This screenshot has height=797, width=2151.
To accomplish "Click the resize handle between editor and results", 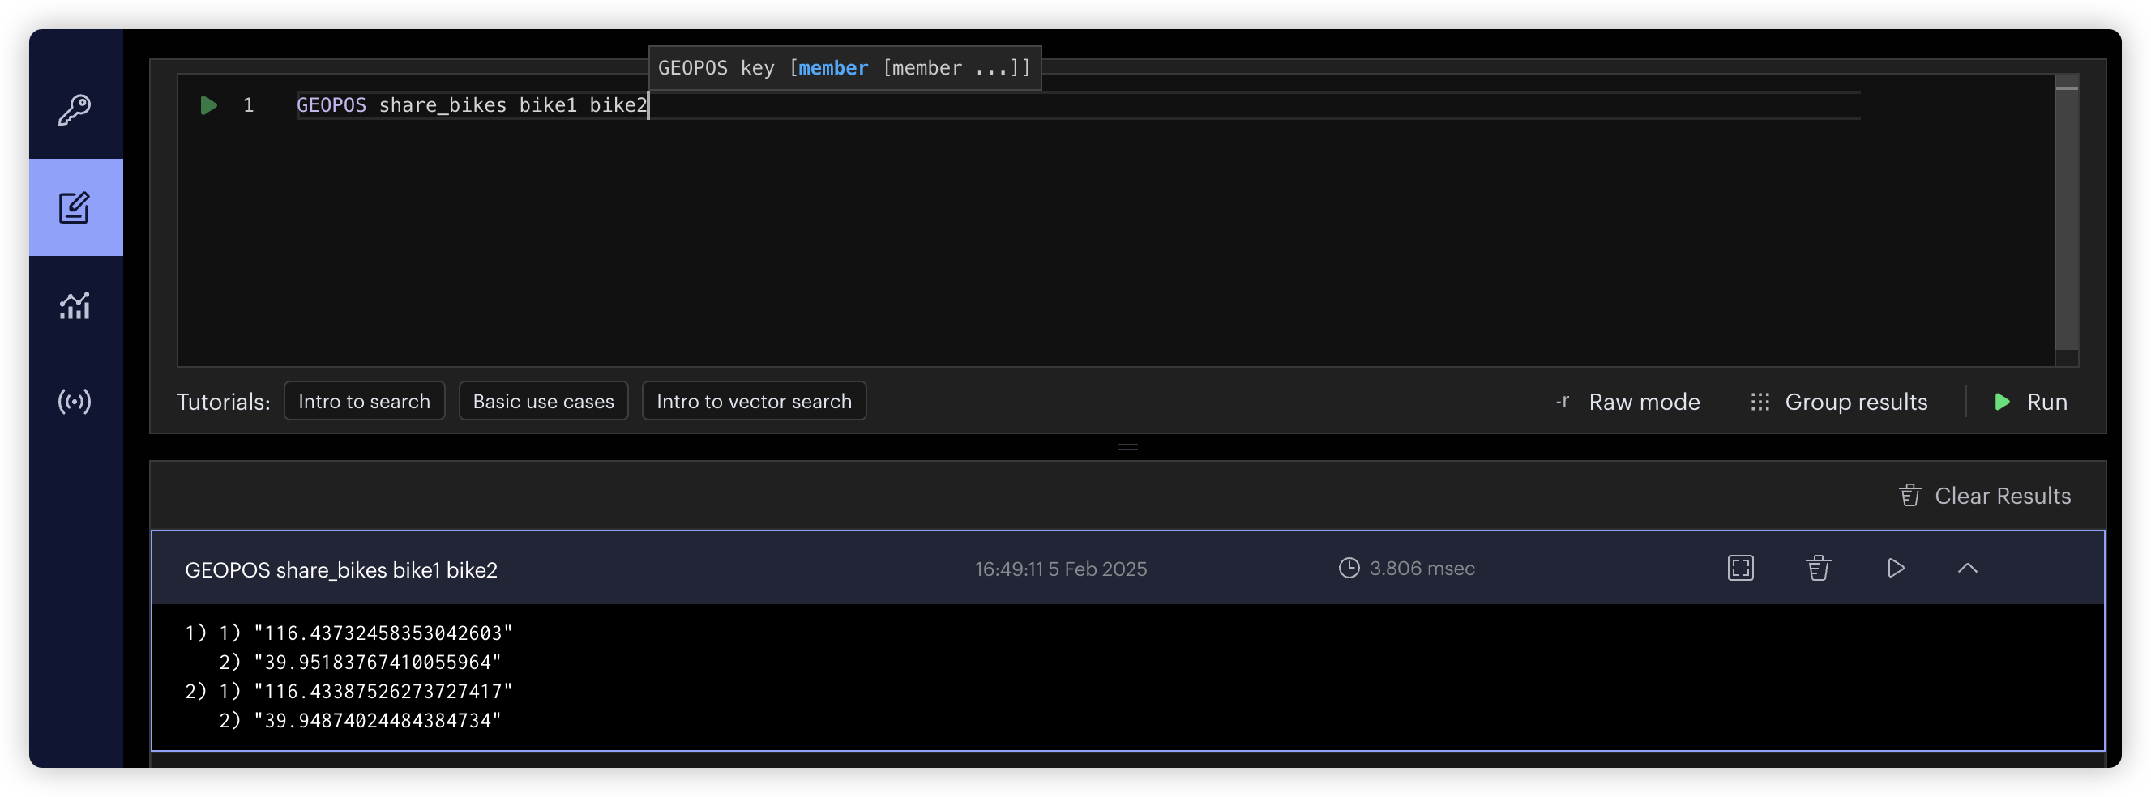I will (1127, 447).
